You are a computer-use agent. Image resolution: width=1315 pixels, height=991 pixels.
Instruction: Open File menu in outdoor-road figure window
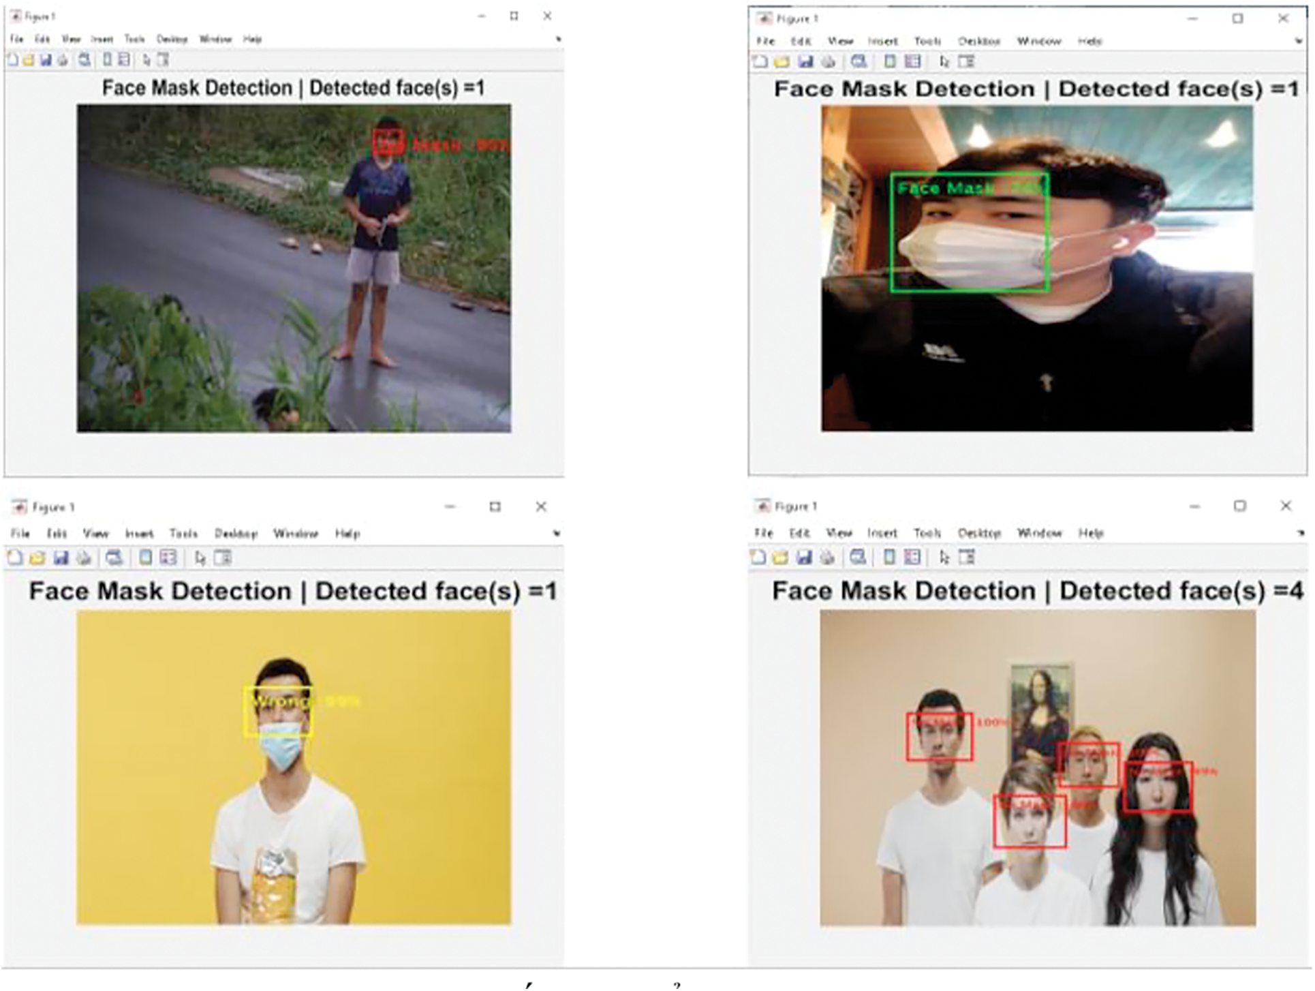click(x=16, y=40)
